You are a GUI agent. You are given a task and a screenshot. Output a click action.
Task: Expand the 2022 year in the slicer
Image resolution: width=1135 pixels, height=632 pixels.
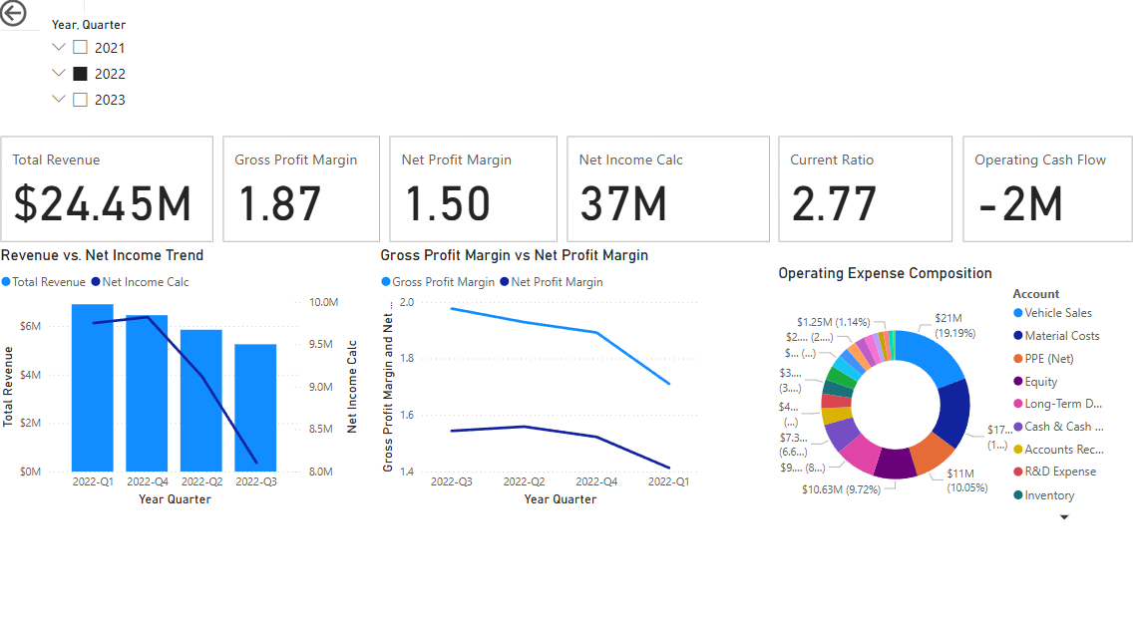click(58, 73)
